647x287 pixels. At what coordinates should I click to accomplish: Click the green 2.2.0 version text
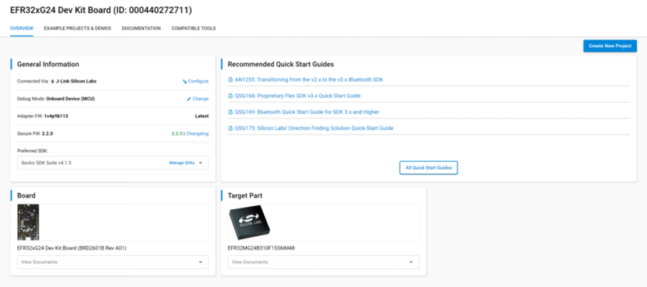pyautogui.click(x=176, y=133)
